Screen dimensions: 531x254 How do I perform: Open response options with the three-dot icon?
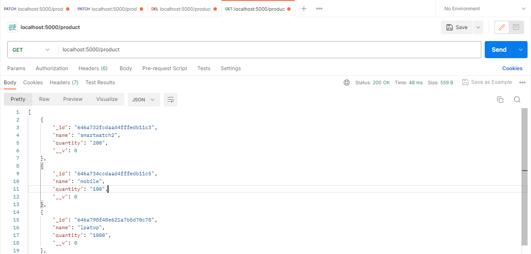522,82
